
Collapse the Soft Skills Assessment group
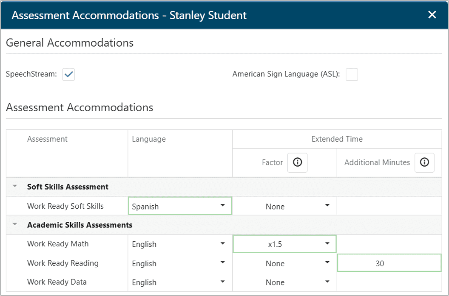point(15,186)
